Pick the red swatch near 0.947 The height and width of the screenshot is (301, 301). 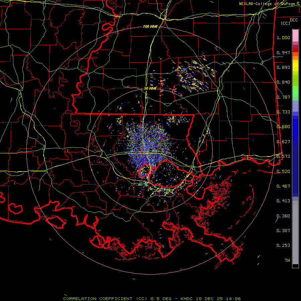click(295, 50)
